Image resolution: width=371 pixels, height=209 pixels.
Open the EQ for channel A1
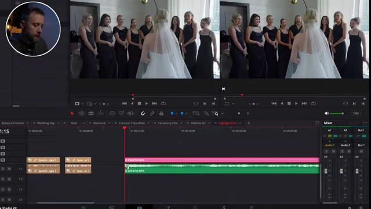tap(335, 136)
